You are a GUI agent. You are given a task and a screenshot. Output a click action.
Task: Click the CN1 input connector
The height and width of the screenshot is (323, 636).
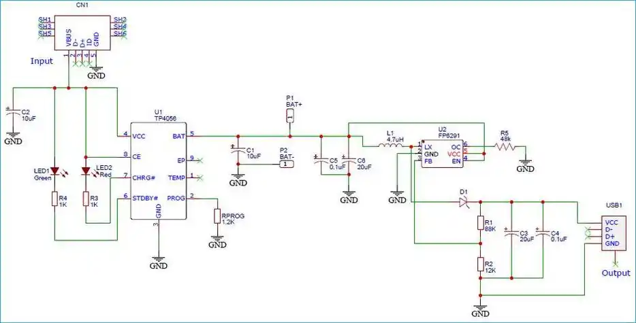click(x=82, y=27)
